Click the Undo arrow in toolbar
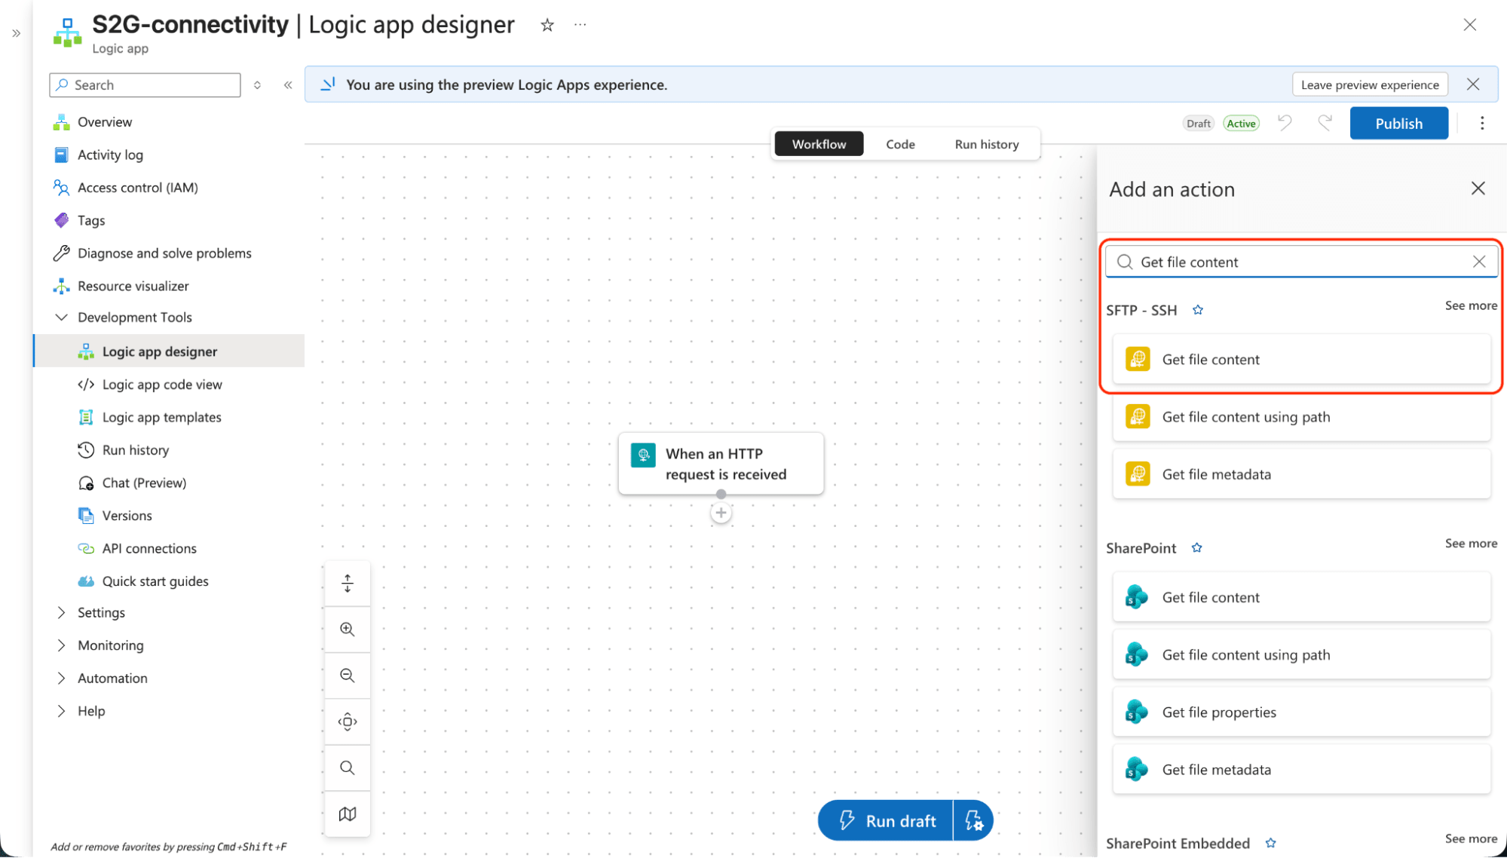Image resolution: width=1507 pixels, height=858 pixels. (x=1285, y=123)
